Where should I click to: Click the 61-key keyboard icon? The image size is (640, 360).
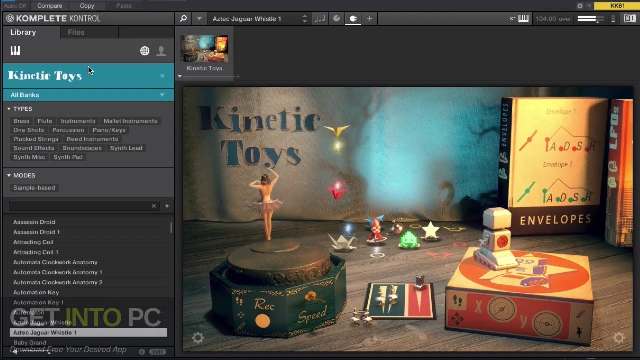pyautogui.click(x=523, y=19)
